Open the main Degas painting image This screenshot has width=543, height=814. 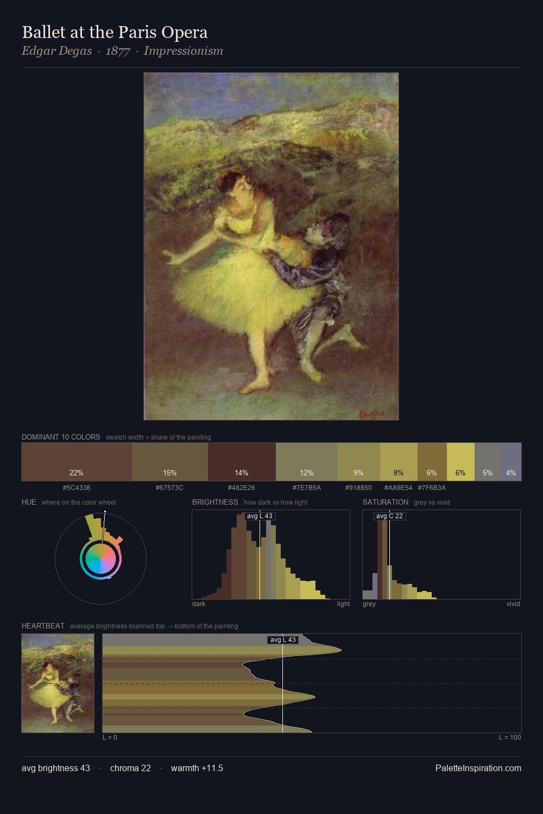pos(271,246)
